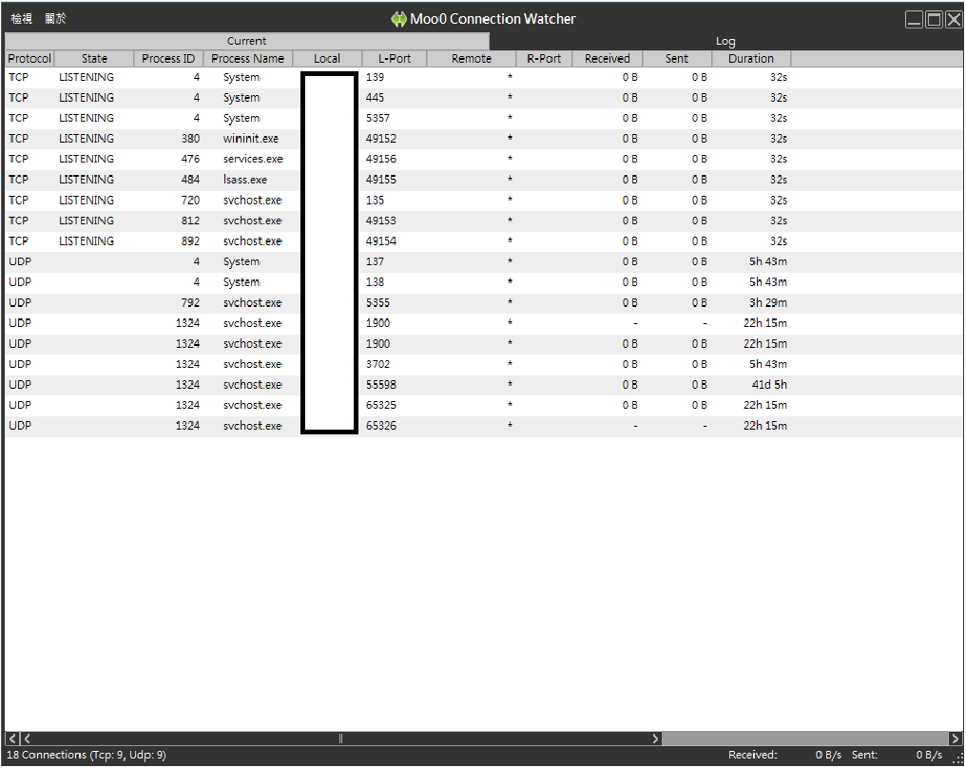Image resolution: width=966 pixels, height=768 pixels.
Task: Switch to the Log tab
Action: (x=725, y=41)
